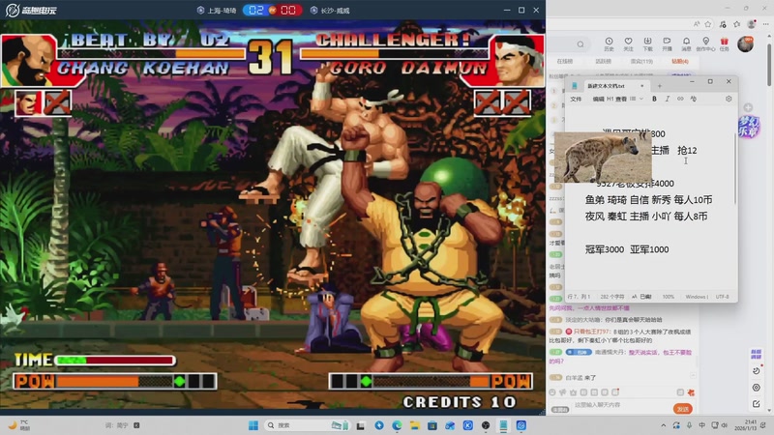Clear formatting in the Notepad toolbar

[693, 99]
